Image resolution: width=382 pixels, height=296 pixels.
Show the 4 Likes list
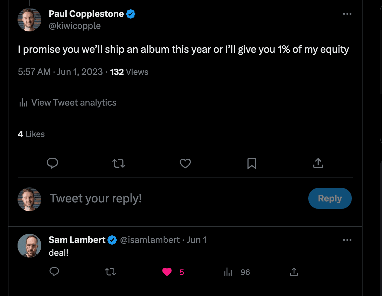(x=31, y=134)
